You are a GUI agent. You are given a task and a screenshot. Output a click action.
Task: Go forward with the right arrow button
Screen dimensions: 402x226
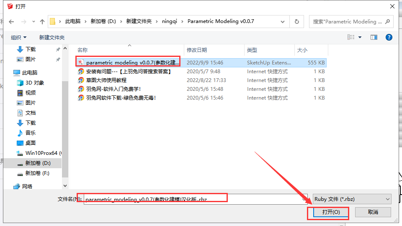tap(23, 22)
